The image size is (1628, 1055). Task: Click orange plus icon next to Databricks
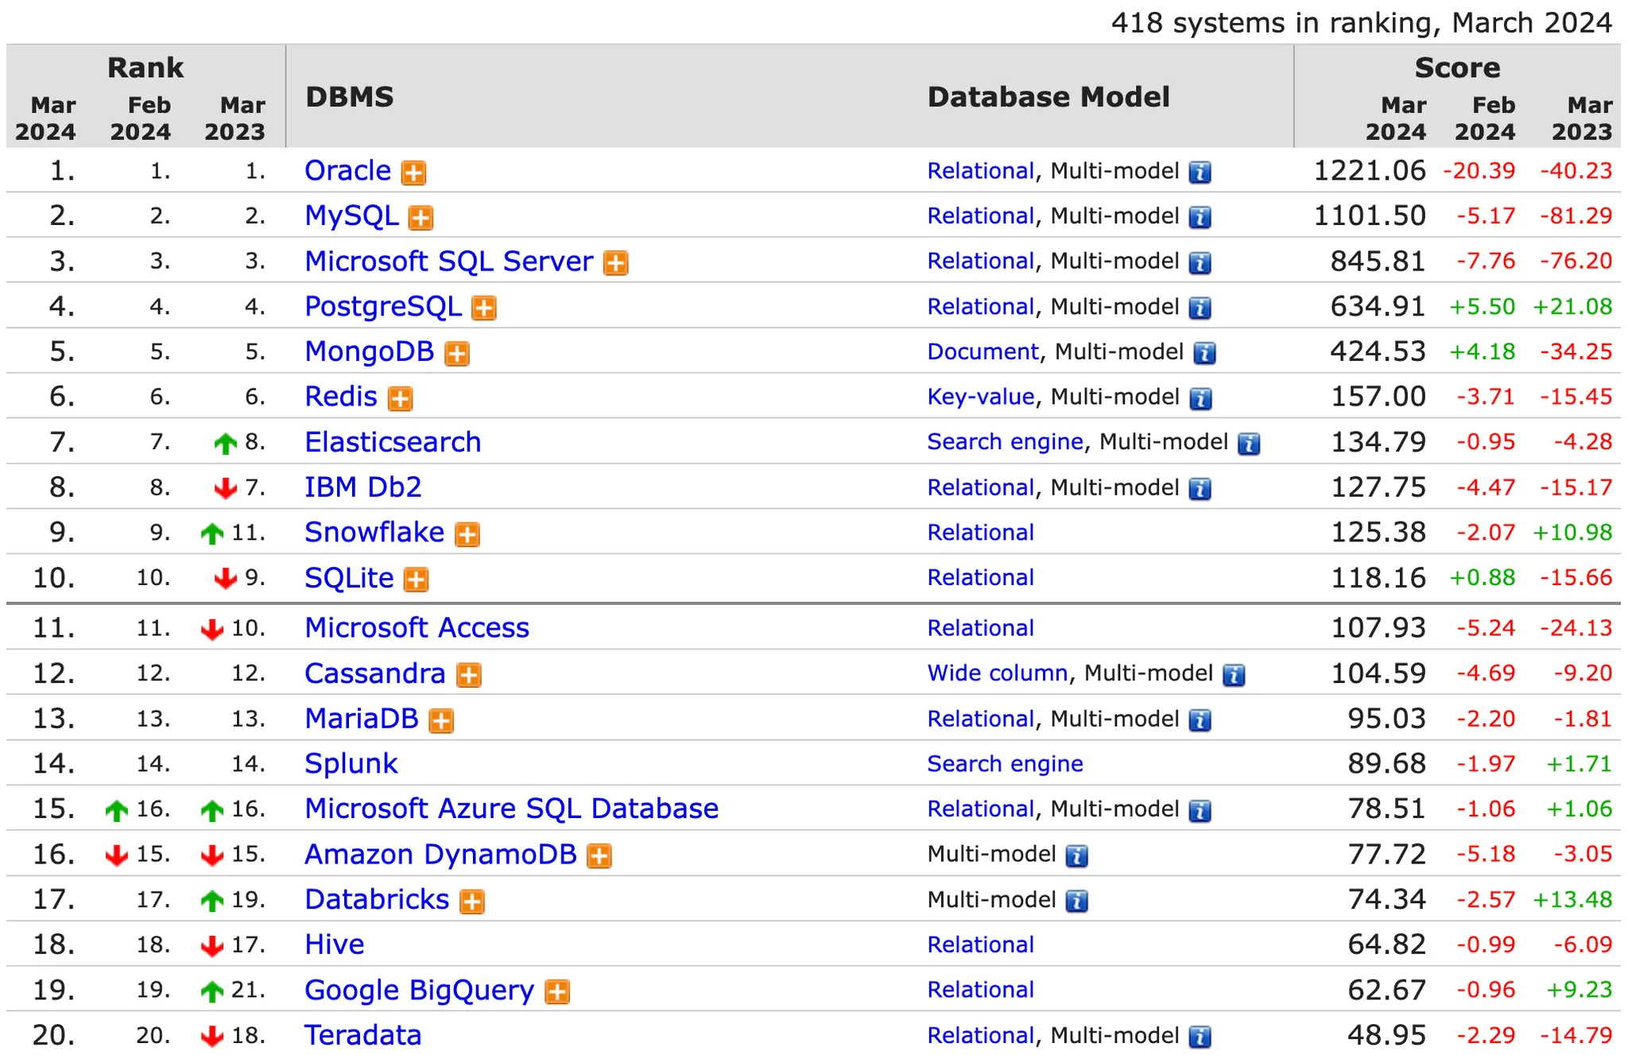click(472, 902)
